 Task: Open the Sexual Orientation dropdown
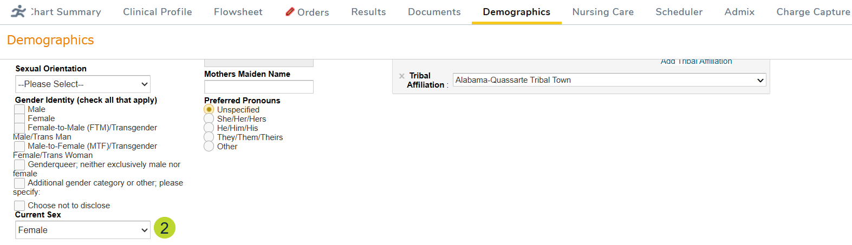pyautogui.click(x=82, y=84)
